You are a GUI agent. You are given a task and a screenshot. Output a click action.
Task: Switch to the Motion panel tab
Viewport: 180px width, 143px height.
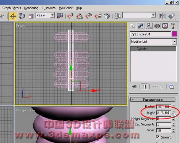point(157,26)
